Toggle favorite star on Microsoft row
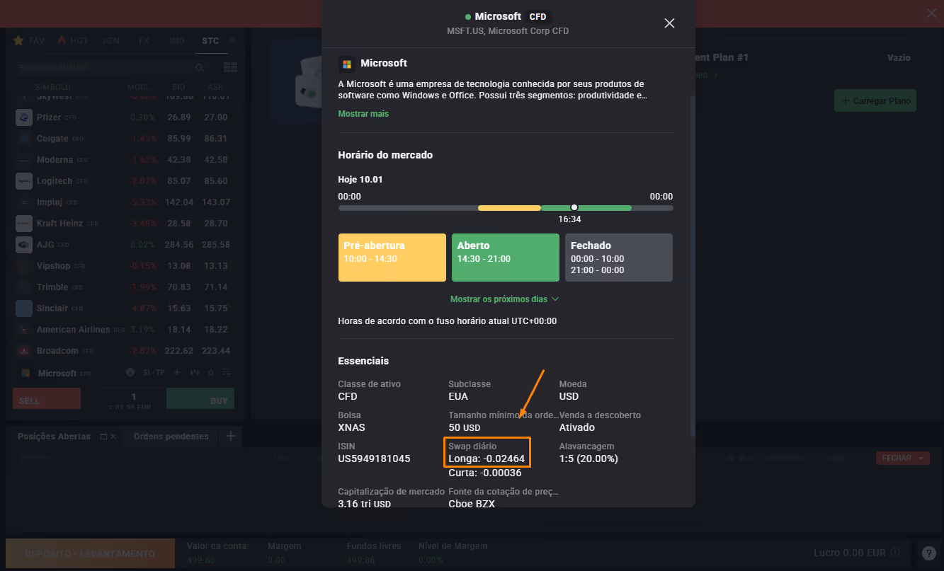 click(210, 372)
